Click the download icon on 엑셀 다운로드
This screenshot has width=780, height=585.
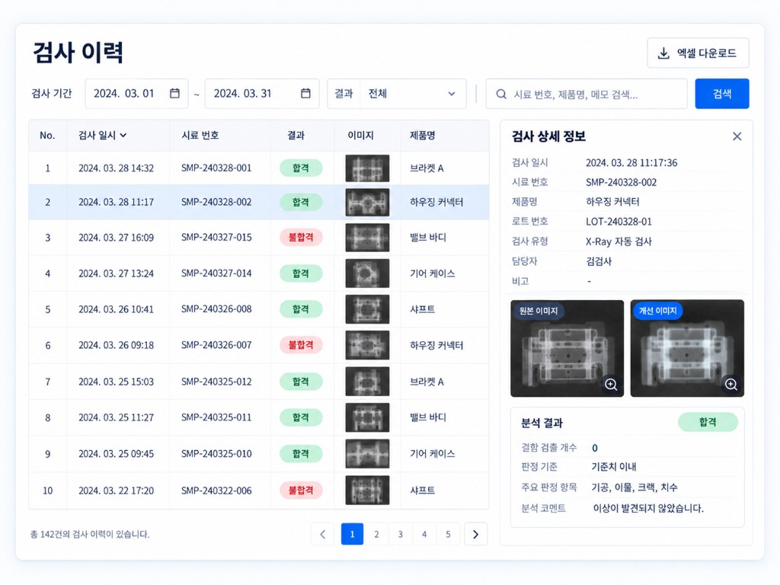pos(663,53)
